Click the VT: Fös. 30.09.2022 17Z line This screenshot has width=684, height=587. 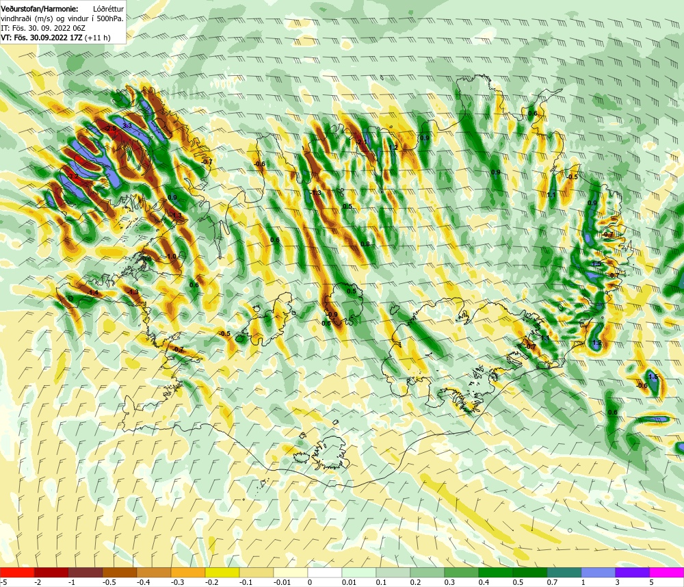[x=55, y=38]
